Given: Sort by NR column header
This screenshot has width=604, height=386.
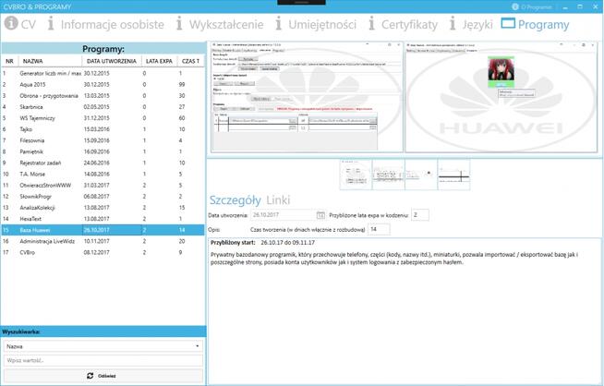Looking at the screenshot, I should [9, 61].
